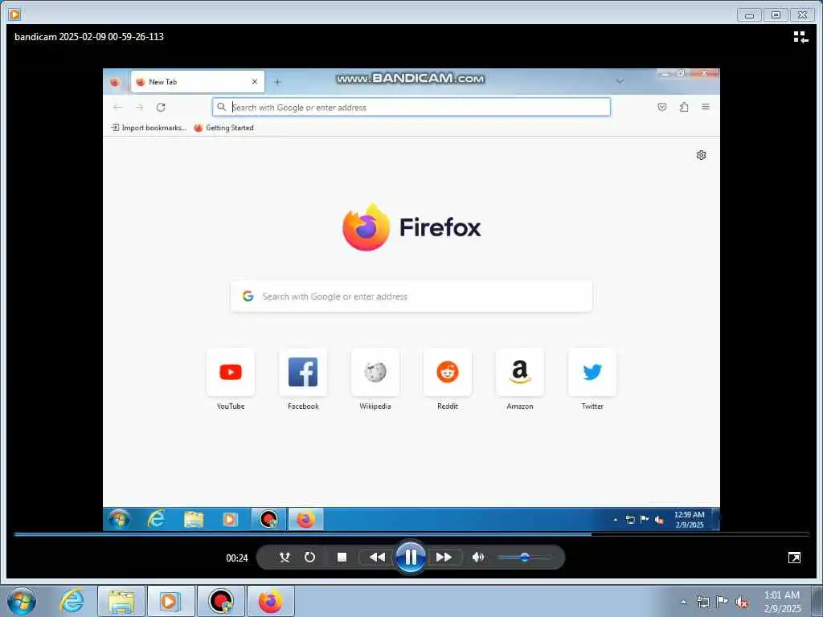
Task: Mute the media player volume
Action: 477,558
